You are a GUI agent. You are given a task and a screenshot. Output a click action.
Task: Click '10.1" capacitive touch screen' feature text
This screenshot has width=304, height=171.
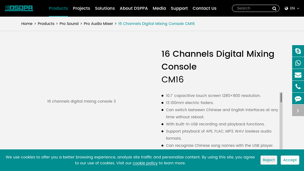tap(213, 96)
